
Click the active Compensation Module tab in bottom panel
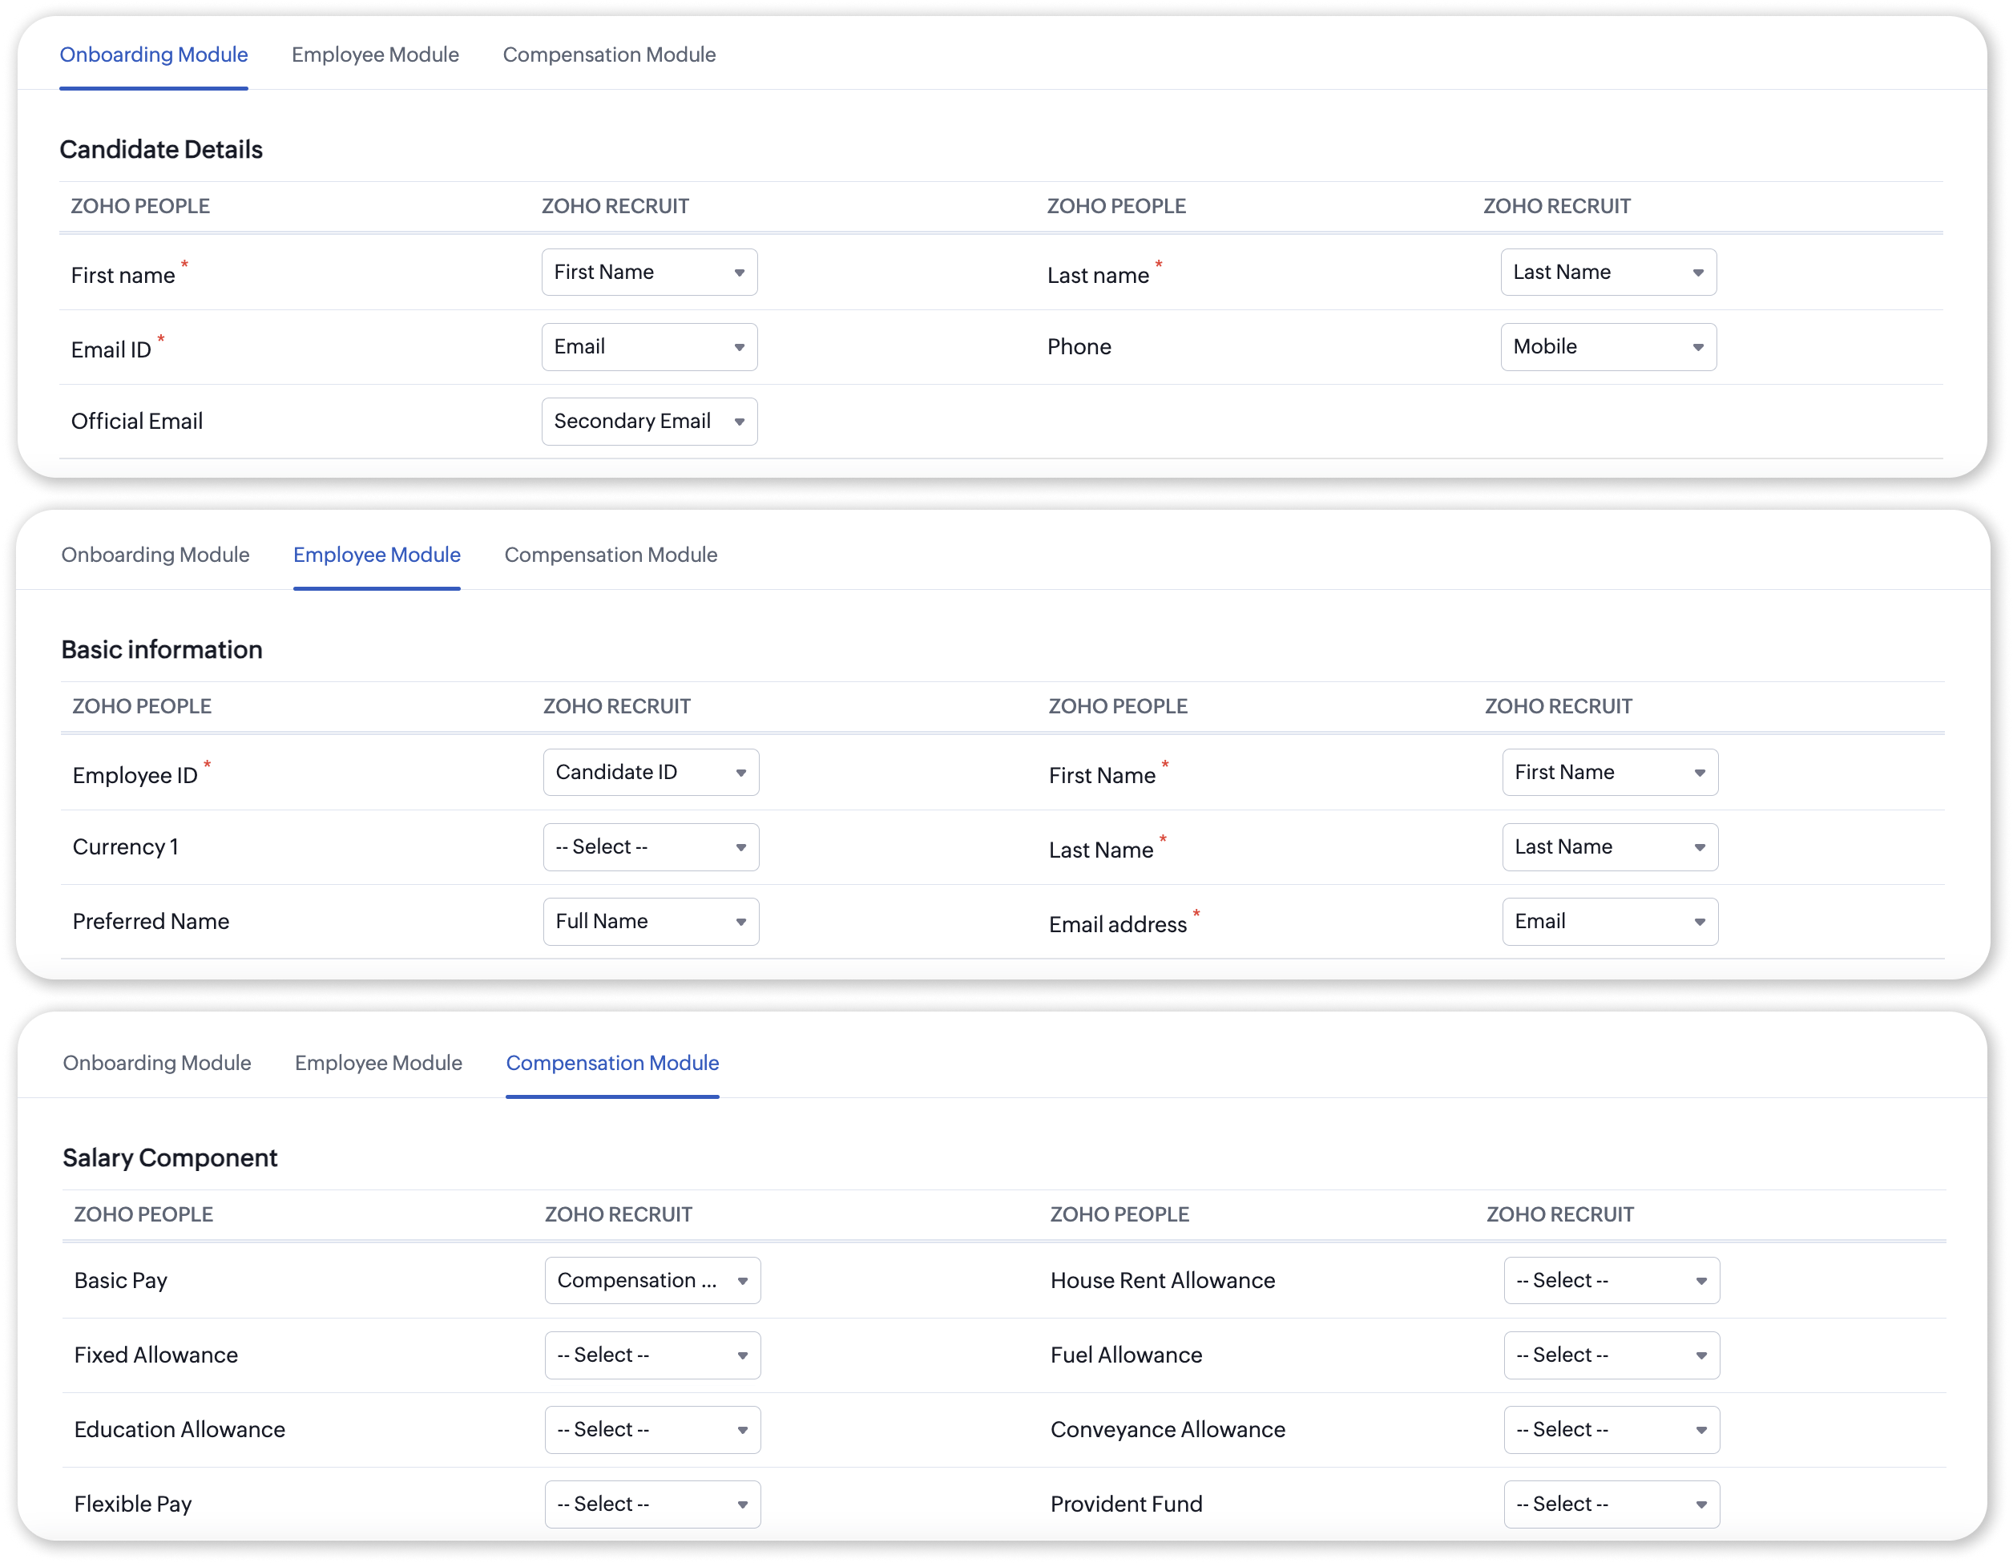tap(612, 1062)
